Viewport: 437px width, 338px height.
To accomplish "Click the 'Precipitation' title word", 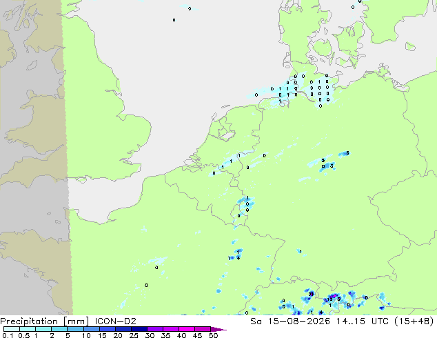I will tap(29, 321).
